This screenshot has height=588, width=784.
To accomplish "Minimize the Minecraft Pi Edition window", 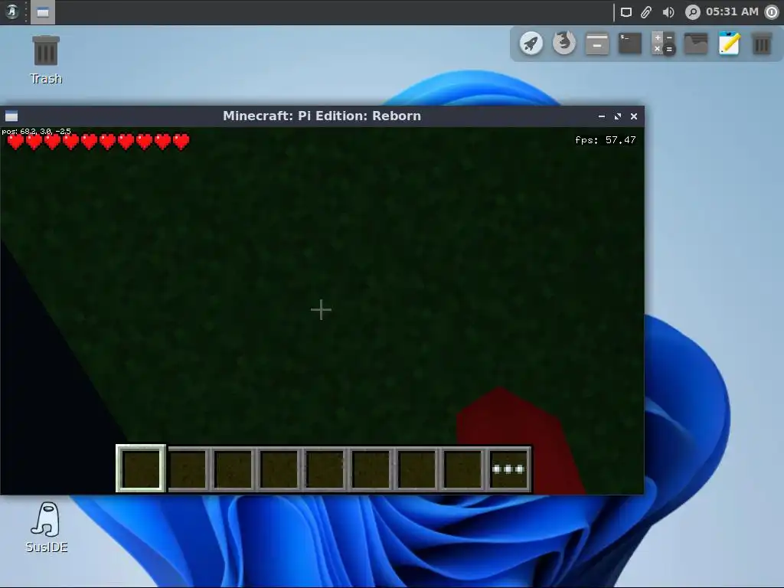I will 602,116.
